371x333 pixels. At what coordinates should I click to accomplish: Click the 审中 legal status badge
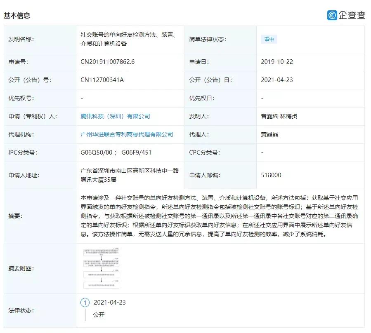pyautogui.click(x=269, y=39)
